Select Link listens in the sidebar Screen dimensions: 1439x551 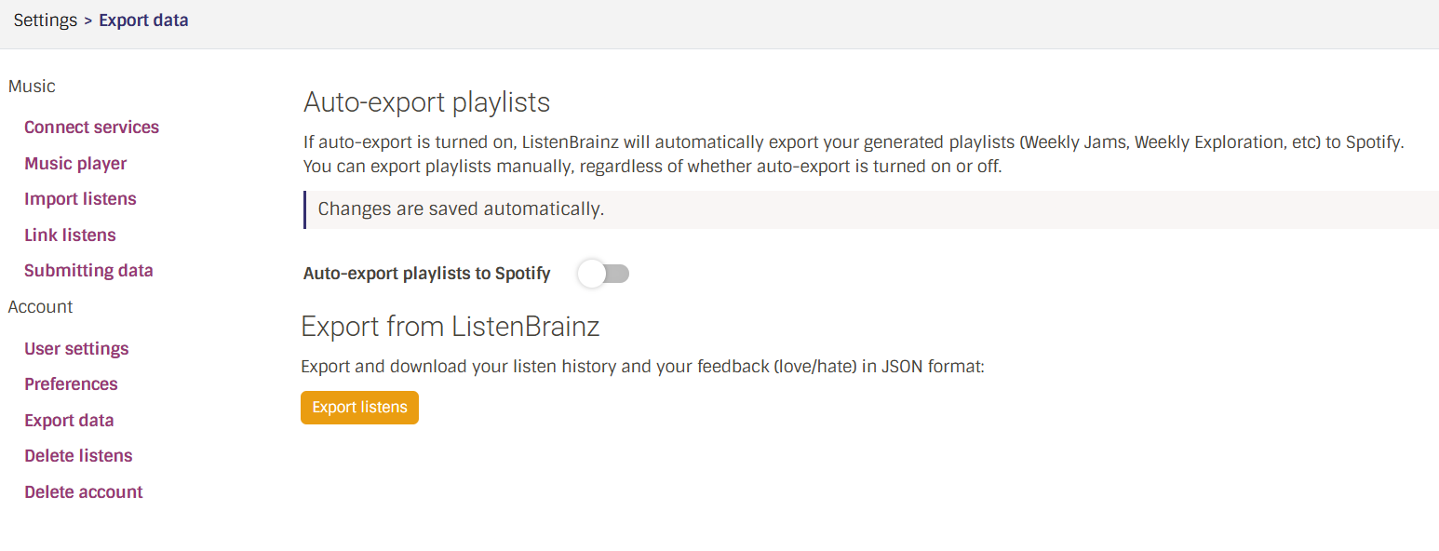coord(70,235)
